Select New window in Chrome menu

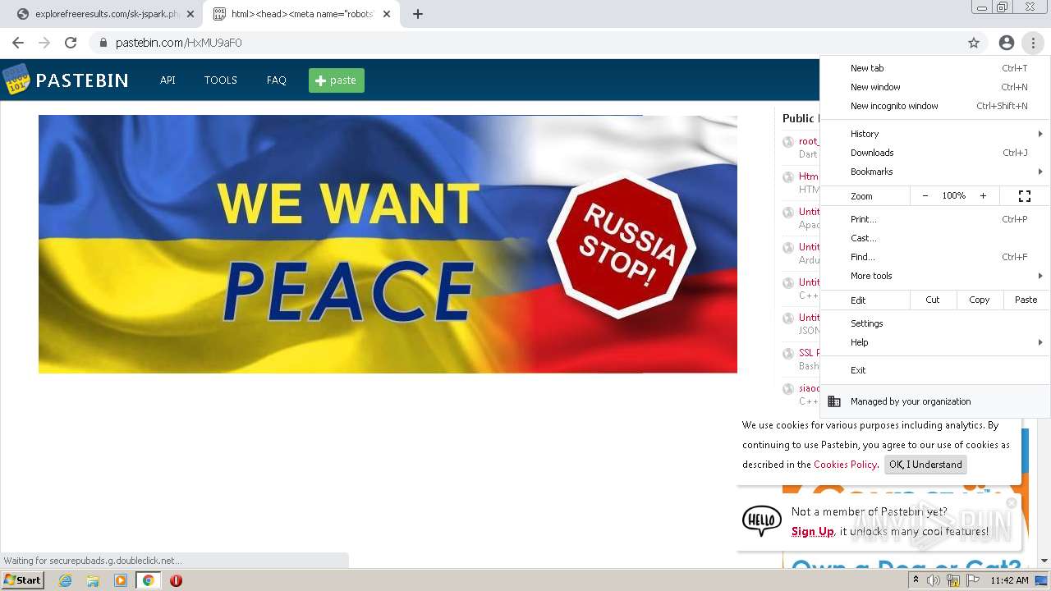point(935,87)
